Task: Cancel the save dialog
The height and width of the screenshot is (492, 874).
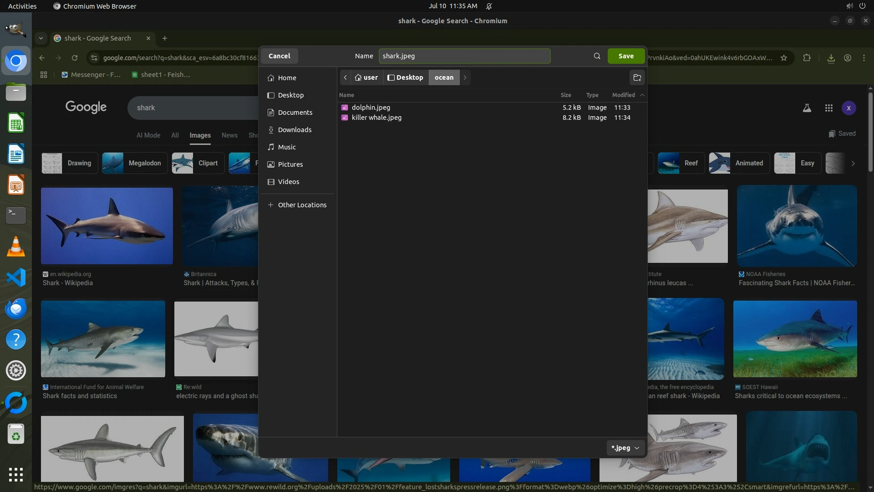Action: (279, 56)
